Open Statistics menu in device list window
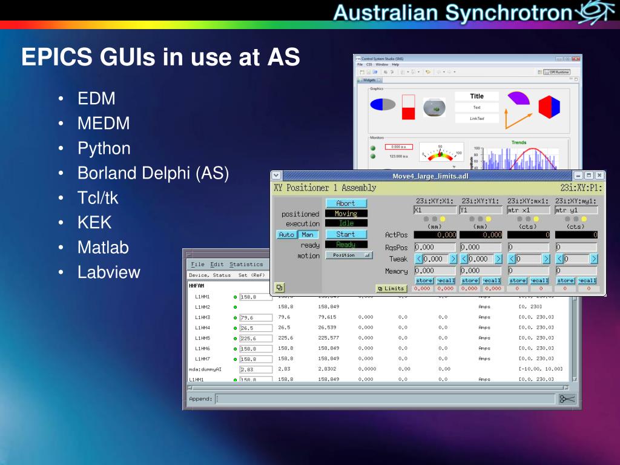The image size is (620, 465). [x=246, y=264]
